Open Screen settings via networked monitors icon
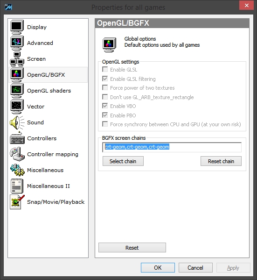Image resolution: width=257 pixels, height=280 pixels. [x=17, y=59]
